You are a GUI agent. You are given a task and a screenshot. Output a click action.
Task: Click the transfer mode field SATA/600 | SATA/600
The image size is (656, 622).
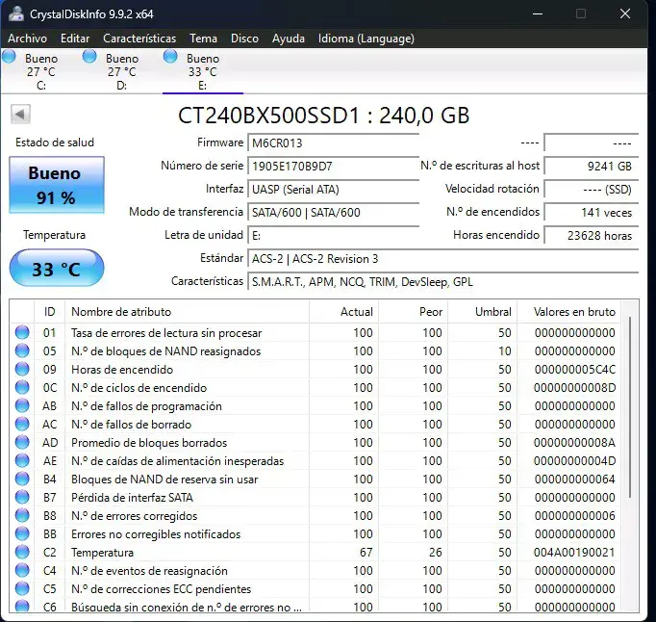click(x=333, y=213)
